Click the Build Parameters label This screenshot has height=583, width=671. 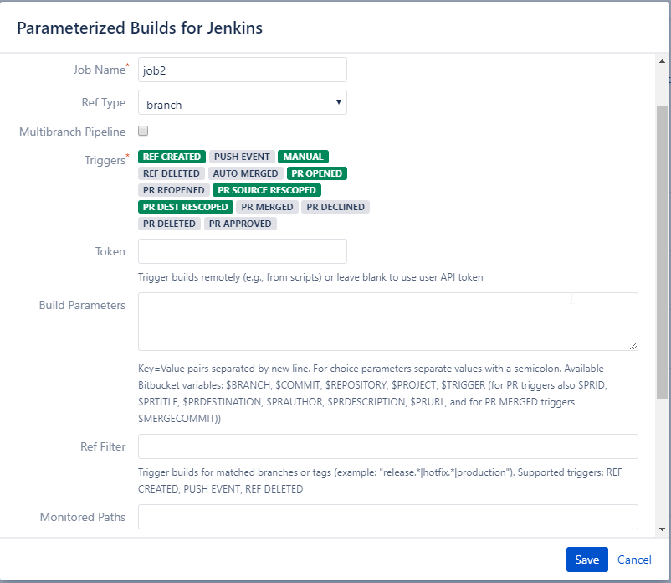pyautogui.click(x=82, y=305)
